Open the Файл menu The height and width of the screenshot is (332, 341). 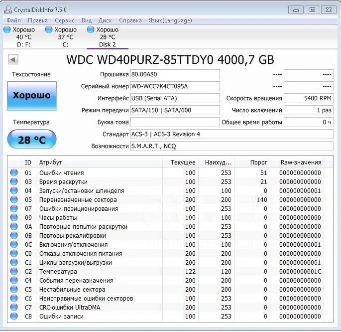click(x=13, y=20)
